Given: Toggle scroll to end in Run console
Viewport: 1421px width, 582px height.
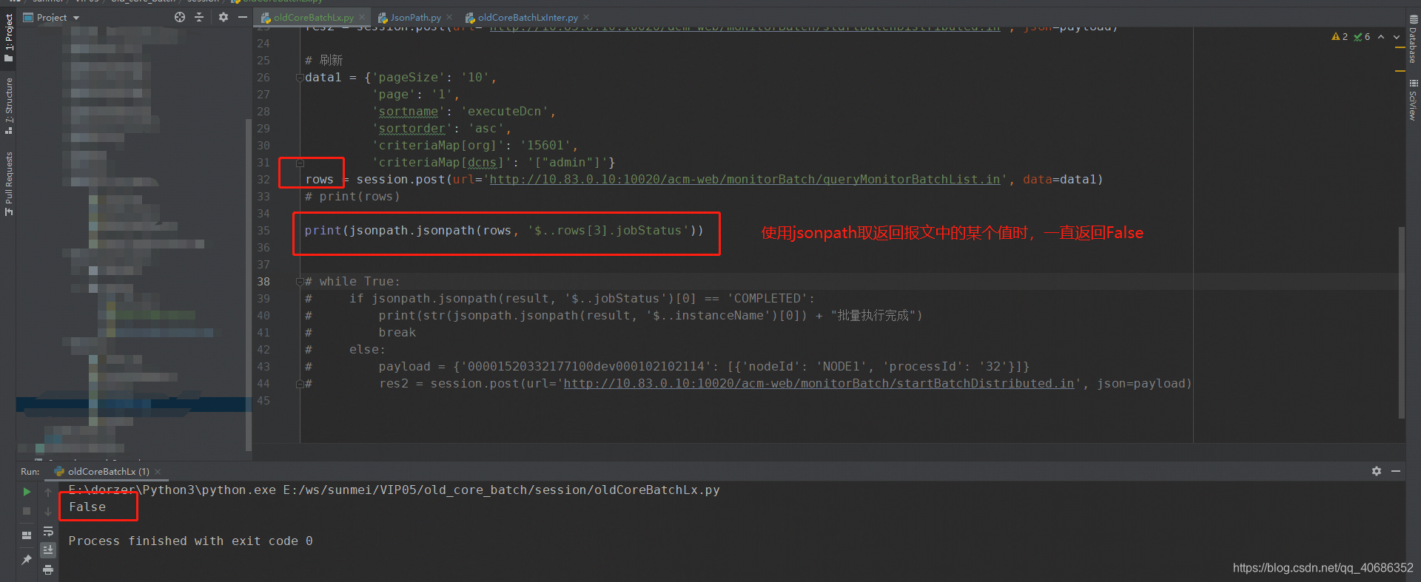Looking at the screenshot, I should point(48,550).
